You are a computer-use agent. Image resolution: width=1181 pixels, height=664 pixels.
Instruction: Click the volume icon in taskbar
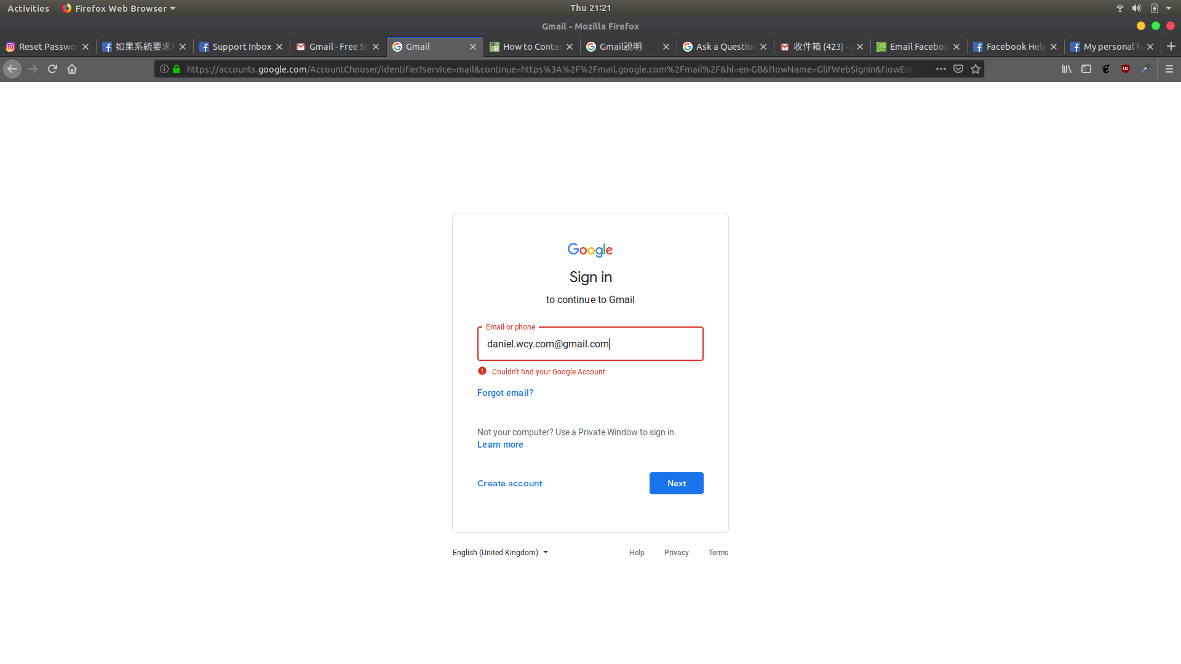pos(1135,8)
